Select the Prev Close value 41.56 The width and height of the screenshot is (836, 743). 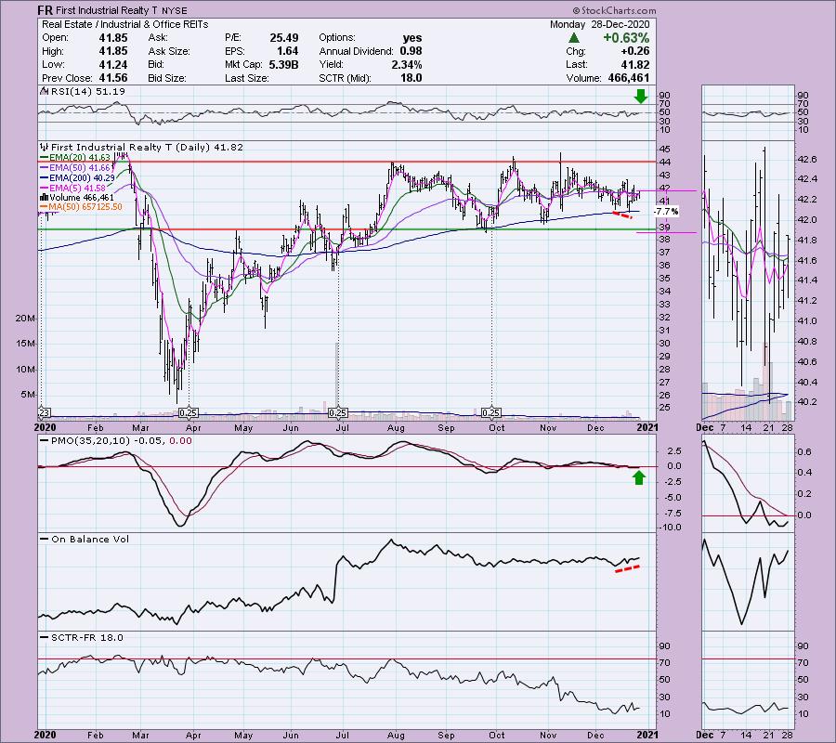pyautogui.click(x=113, y=78)
